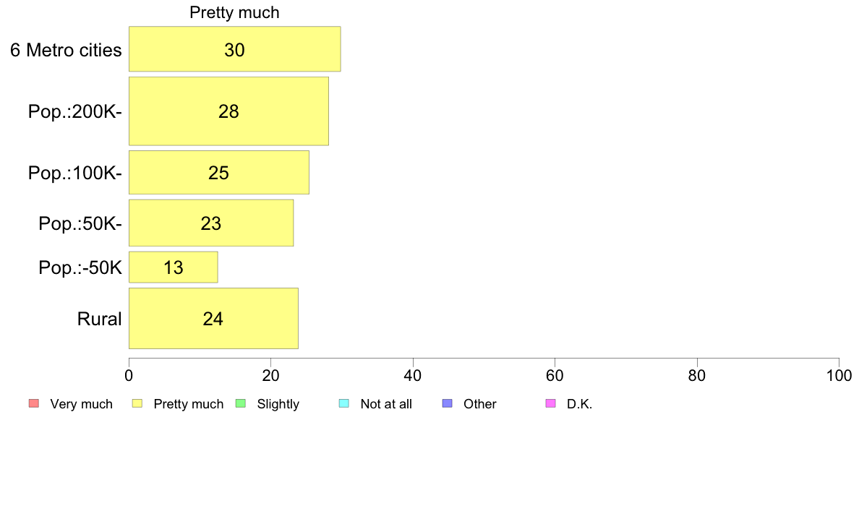Click the Very much legend label
The height and width of the screenshot is (532, 859).
(81, 404)
